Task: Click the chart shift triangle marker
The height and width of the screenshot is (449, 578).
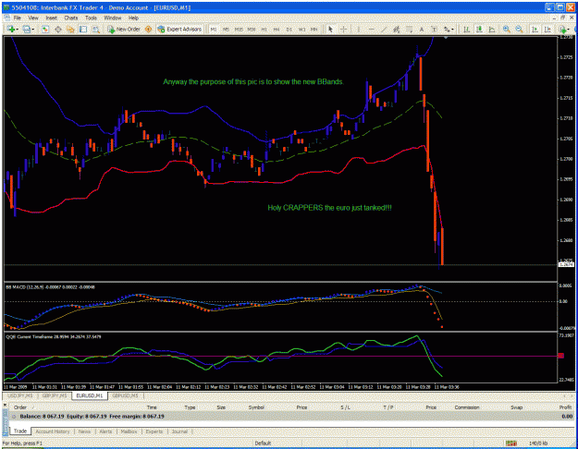Action: [x=446, y=37]
